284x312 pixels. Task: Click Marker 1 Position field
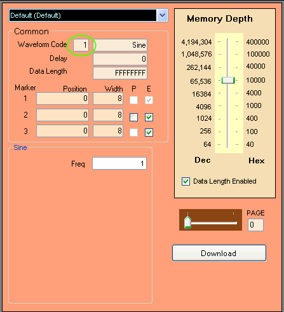62,98
